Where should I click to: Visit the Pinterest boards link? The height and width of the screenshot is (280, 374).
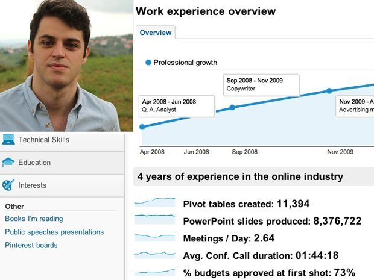click(x=31, y=245)
